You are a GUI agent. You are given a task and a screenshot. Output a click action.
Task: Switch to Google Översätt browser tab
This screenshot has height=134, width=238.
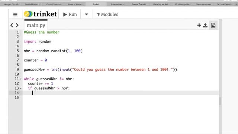pyautogui.click(x=139, y=4)
